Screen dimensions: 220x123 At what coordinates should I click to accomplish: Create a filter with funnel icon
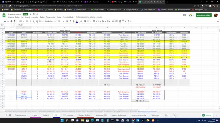(x=123, y=21)
